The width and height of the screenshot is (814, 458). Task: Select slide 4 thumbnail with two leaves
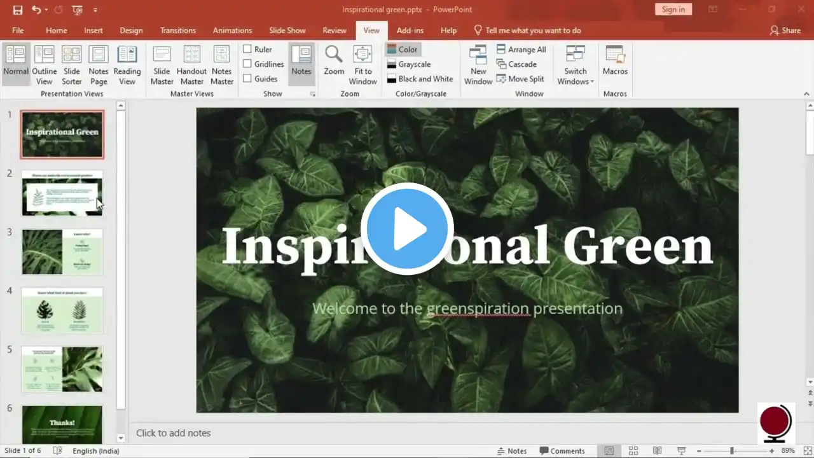62,310
